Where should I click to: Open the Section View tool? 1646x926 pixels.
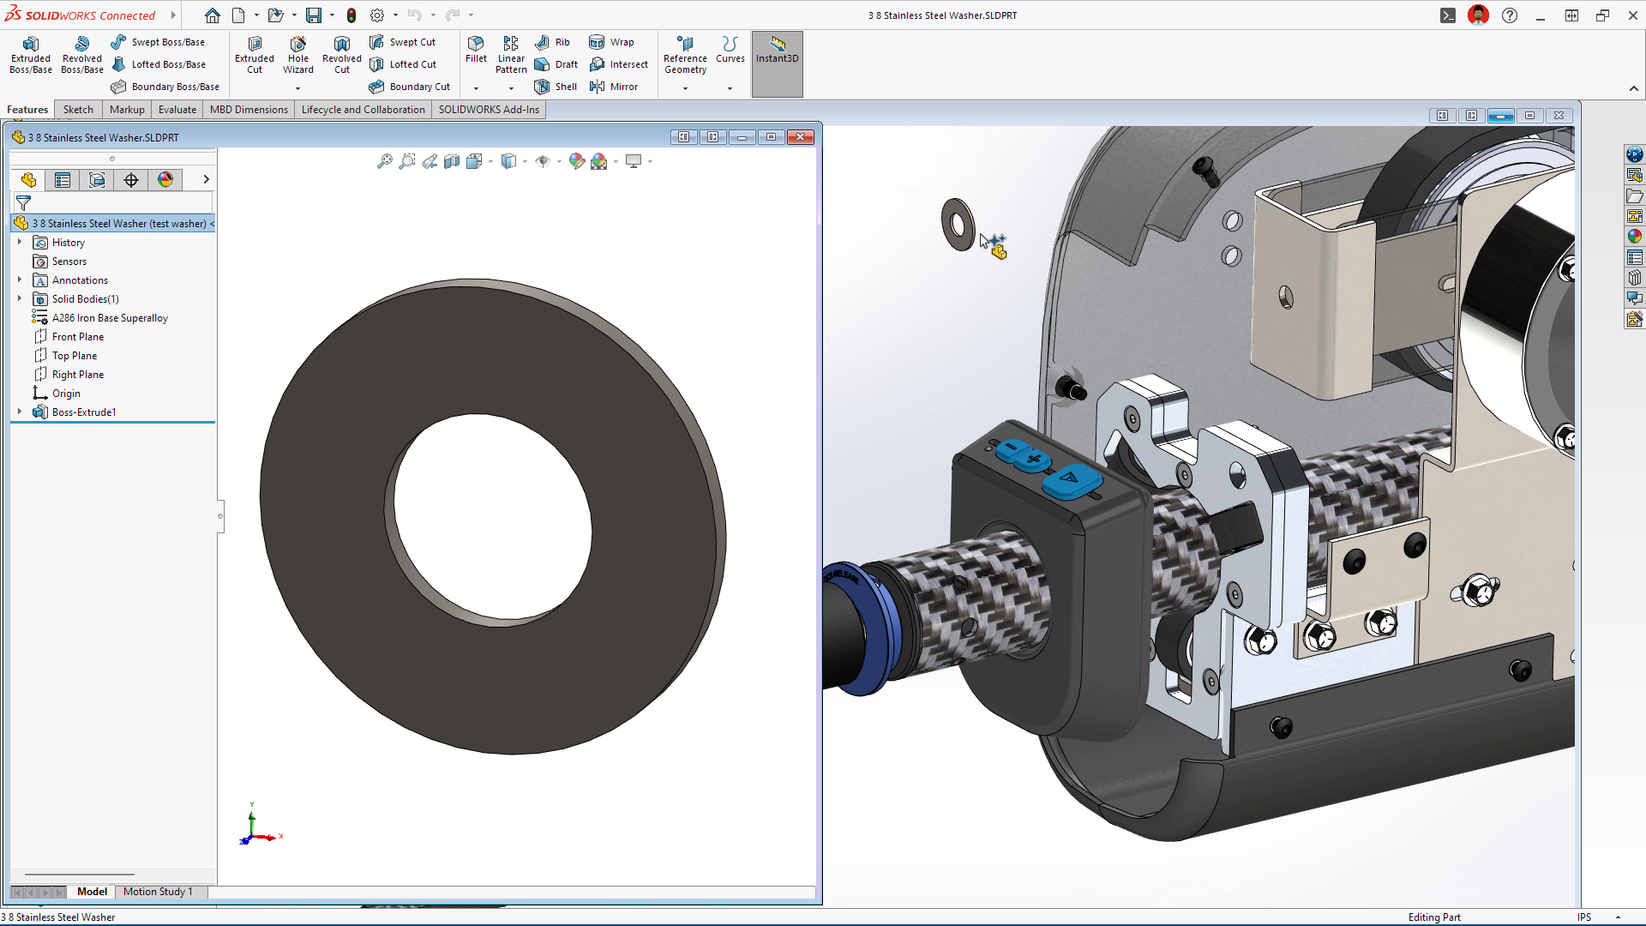[453, 160]
